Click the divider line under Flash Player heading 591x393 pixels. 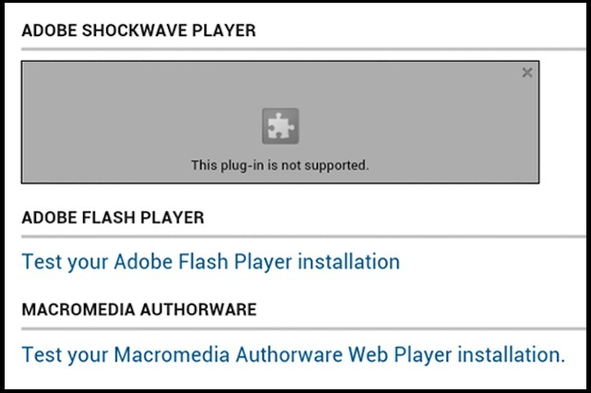(x=304, y=236)
